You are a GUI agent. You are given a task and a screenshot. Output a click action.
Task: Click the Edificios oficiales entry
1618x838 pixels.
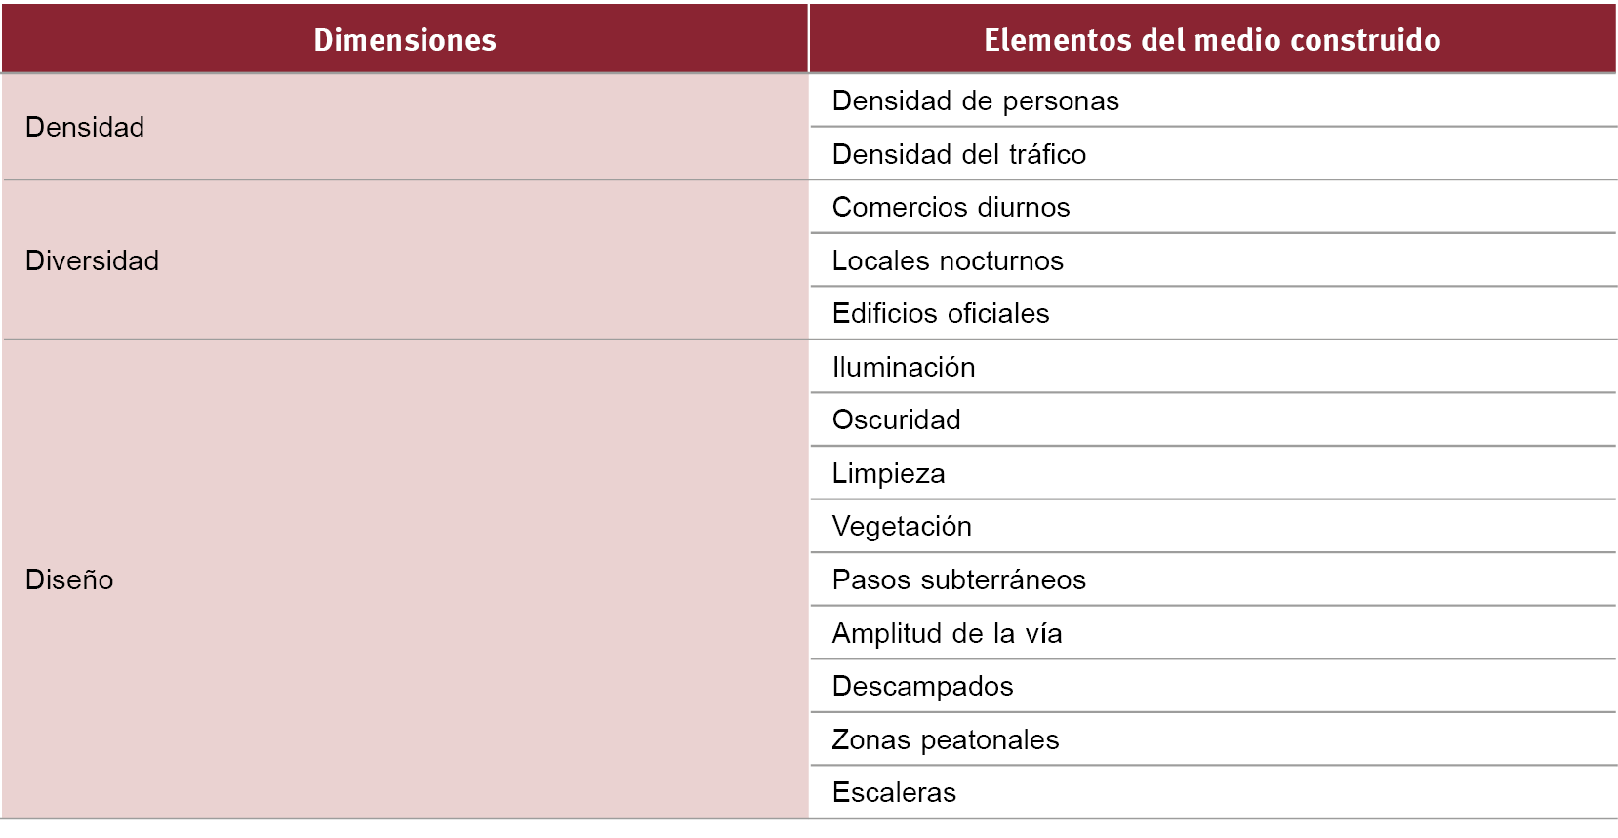click(940, 313)
